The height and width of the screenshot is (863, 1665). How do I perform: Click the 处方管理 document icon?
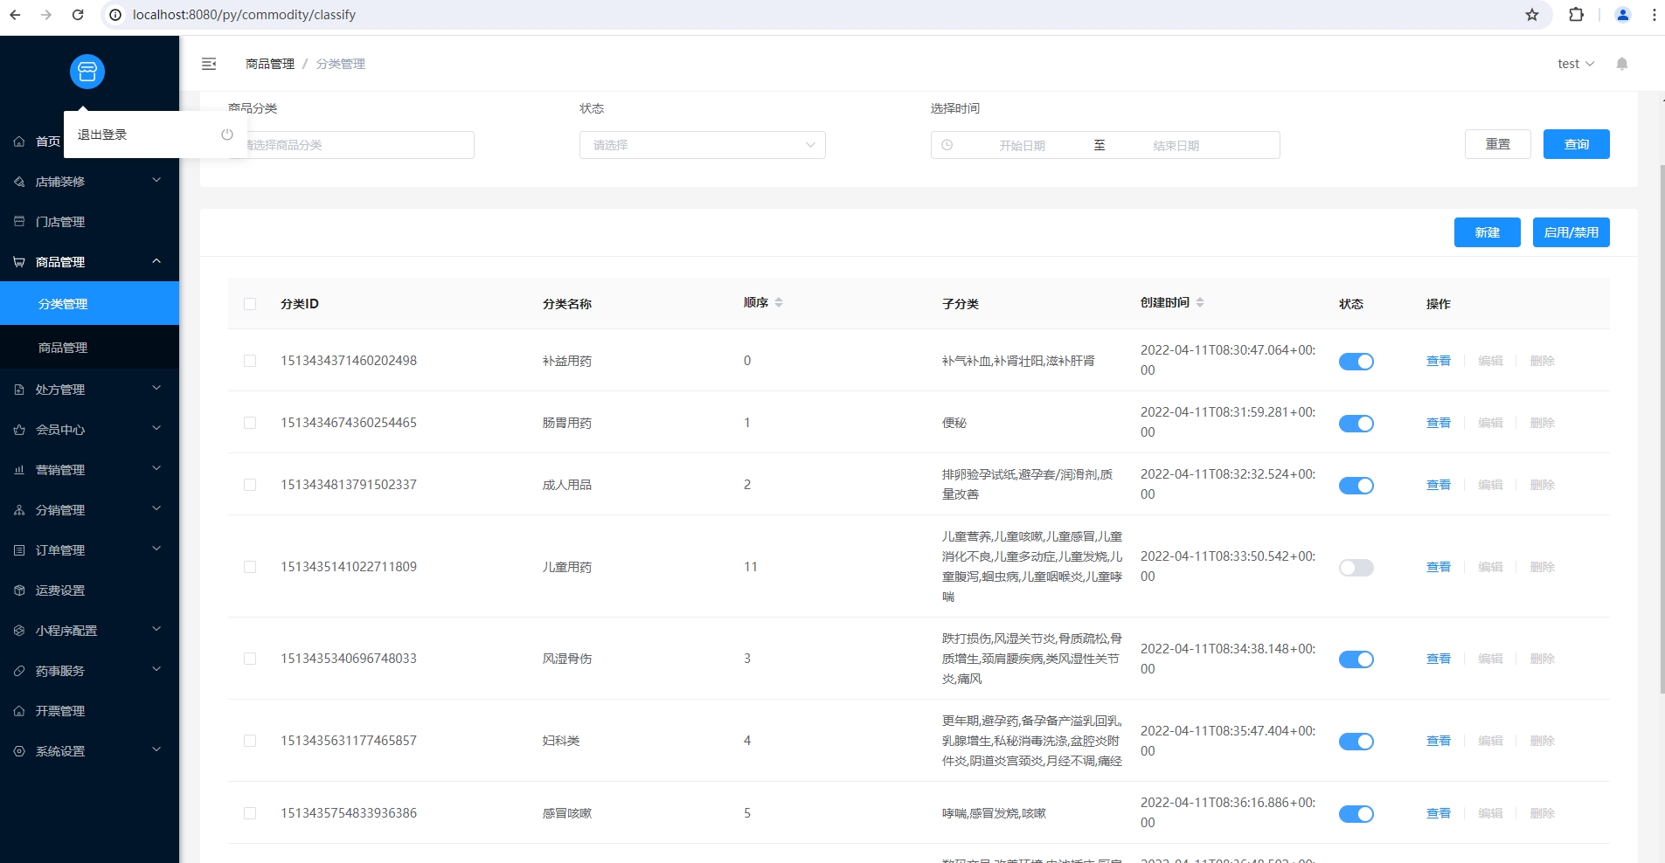coord(19,390)
